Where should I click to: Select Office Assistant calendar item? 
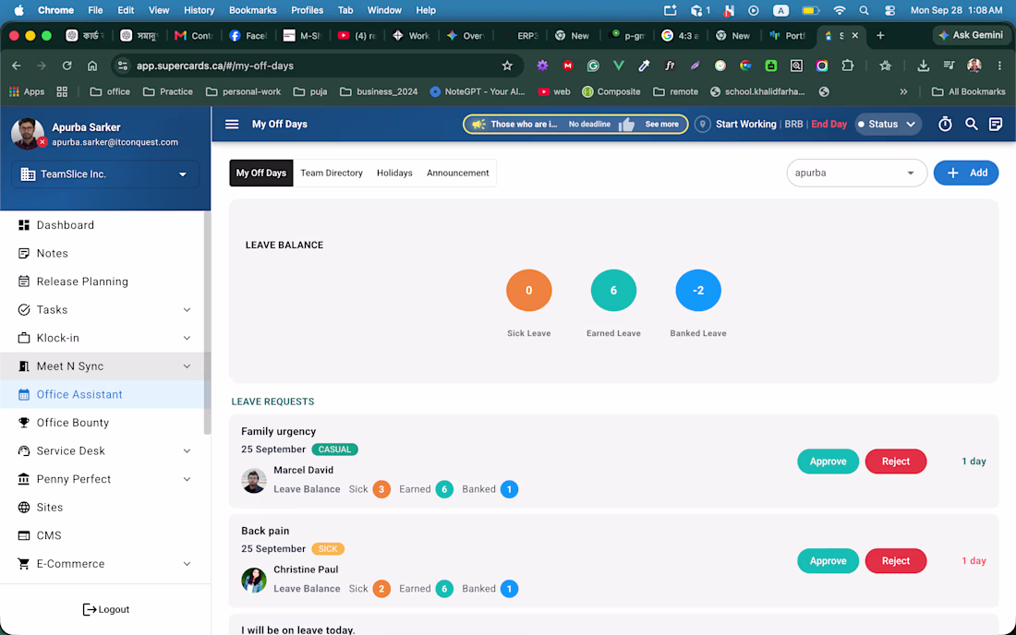pos(103,394)
